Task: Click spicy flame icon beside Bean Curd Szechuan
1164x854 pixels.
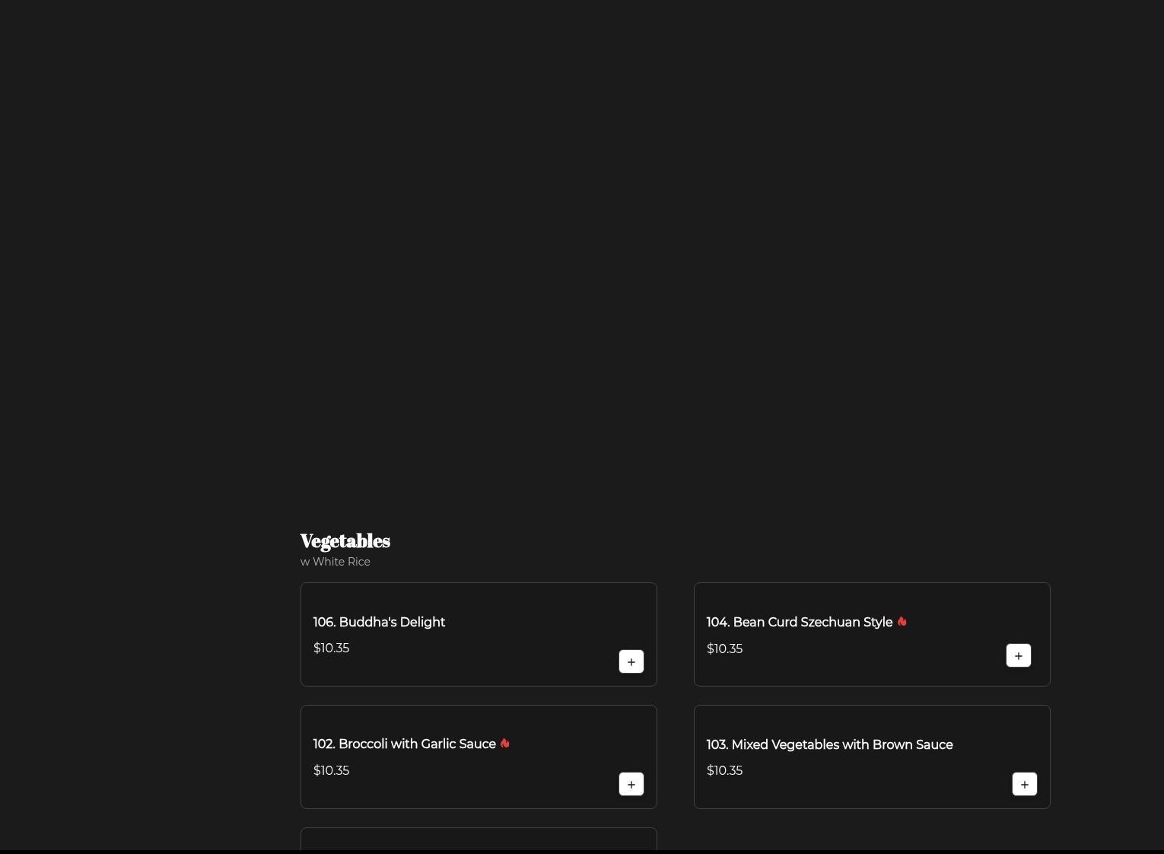Action: click(x=902, y=622)
